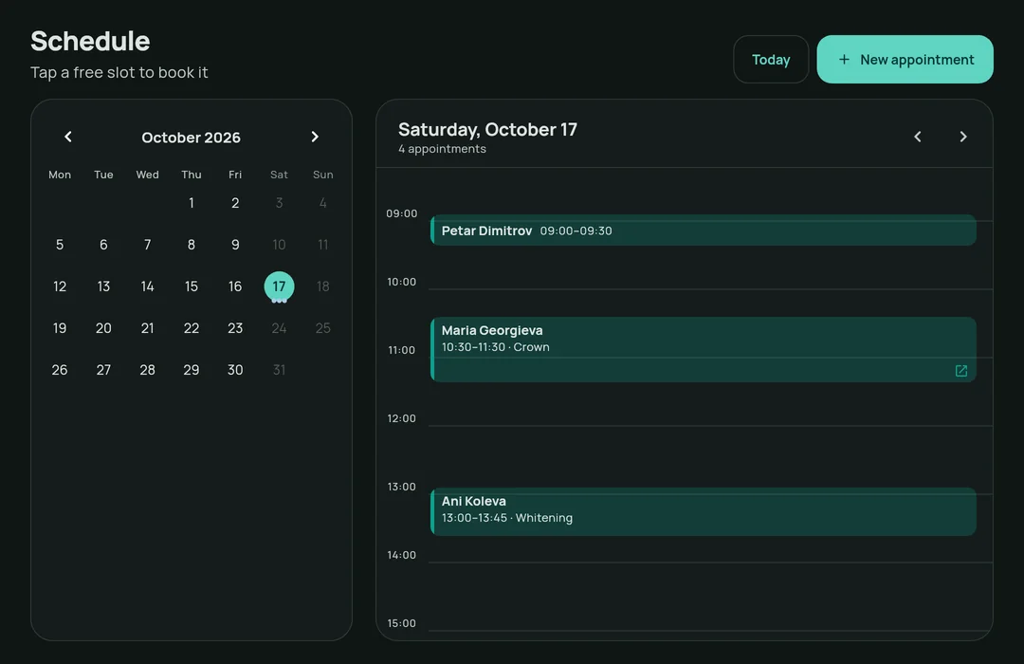Select October 27 in the calendar

coord(103,370)
